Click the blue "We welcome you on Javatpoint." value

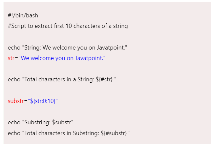coord(62,58)
